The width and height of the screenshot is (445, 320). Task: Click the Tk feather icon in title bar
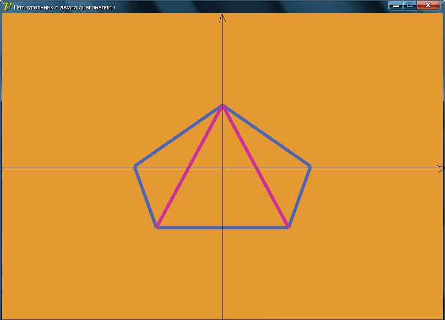[7, 7]
